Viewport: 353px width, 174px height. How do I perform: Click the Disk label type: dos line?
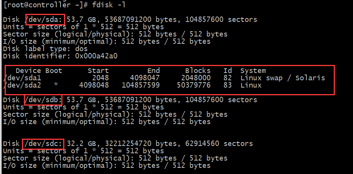click(45, 49)
